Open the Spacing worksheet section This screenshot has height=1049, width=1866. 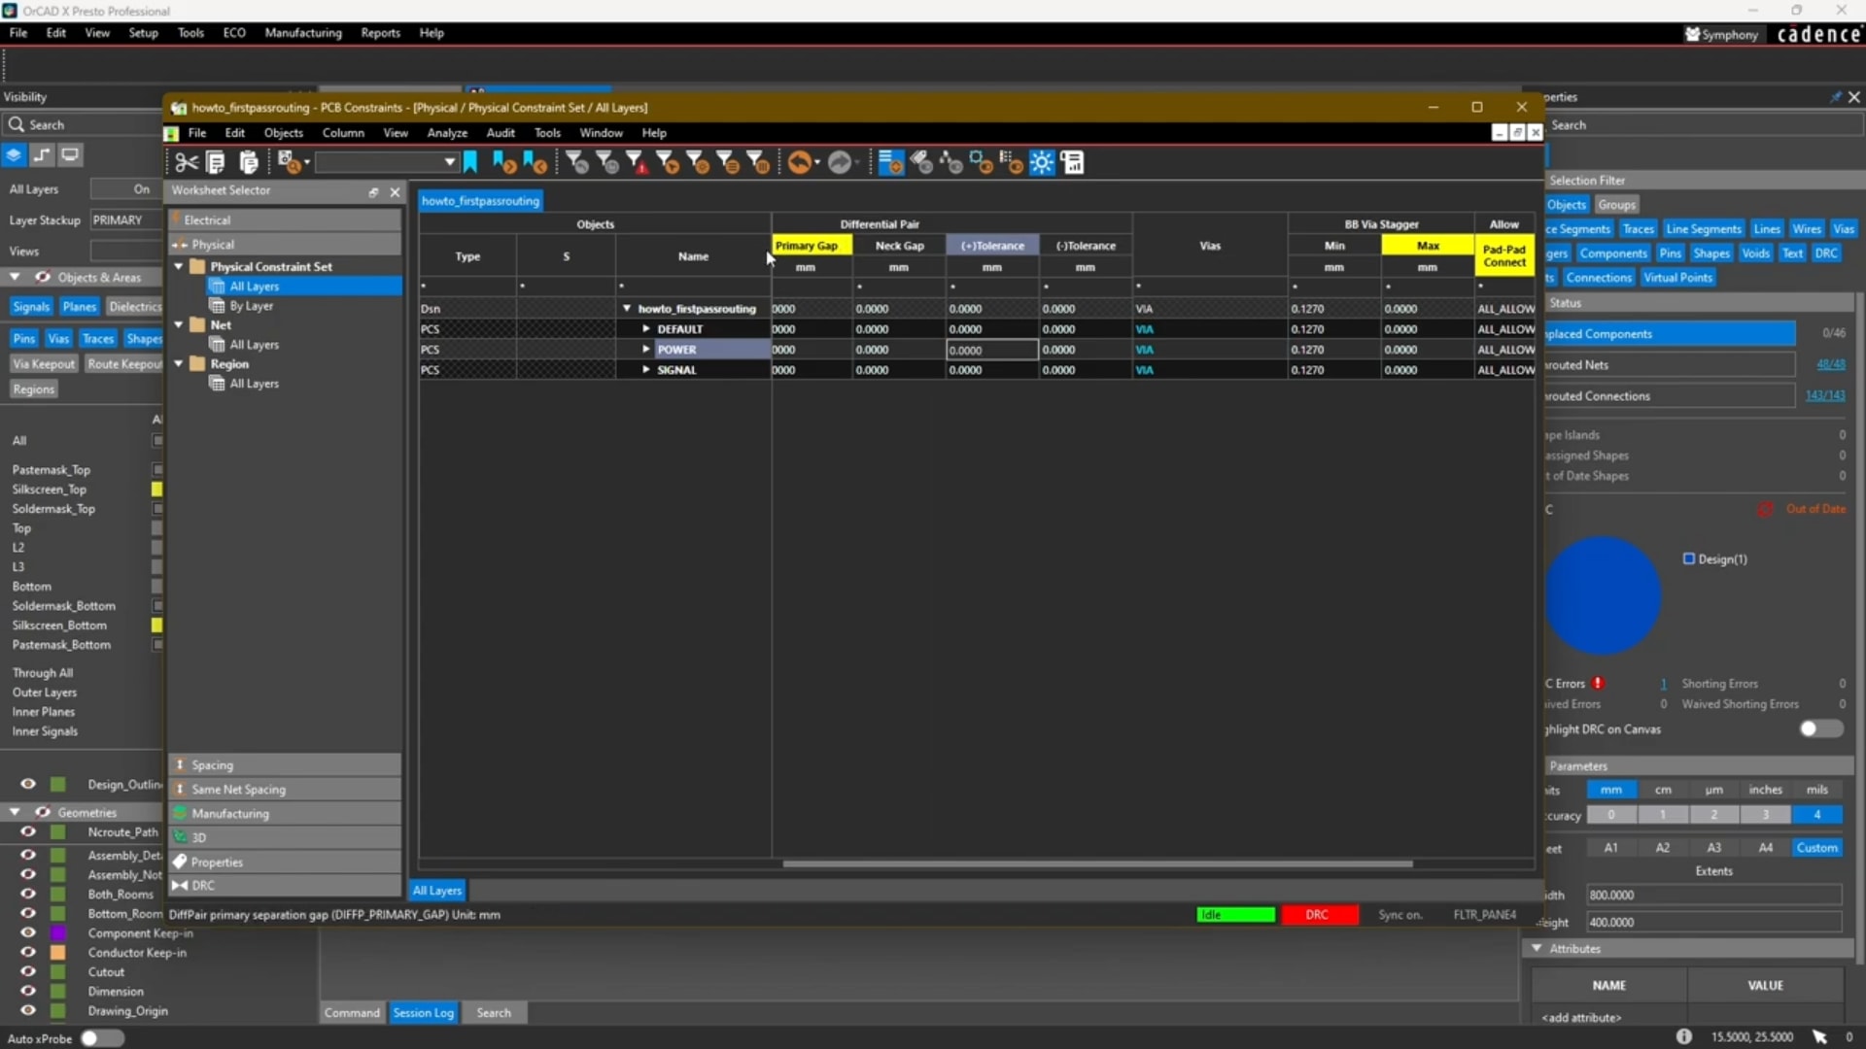(x=285, y=764)
